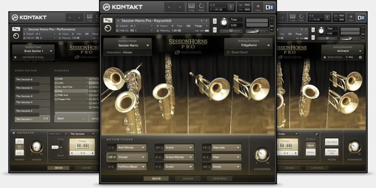Image resolution: width=376 pixels, height=188 pixels.
Task: Click the One Shot mode button
Action: (x=332, y=142)
